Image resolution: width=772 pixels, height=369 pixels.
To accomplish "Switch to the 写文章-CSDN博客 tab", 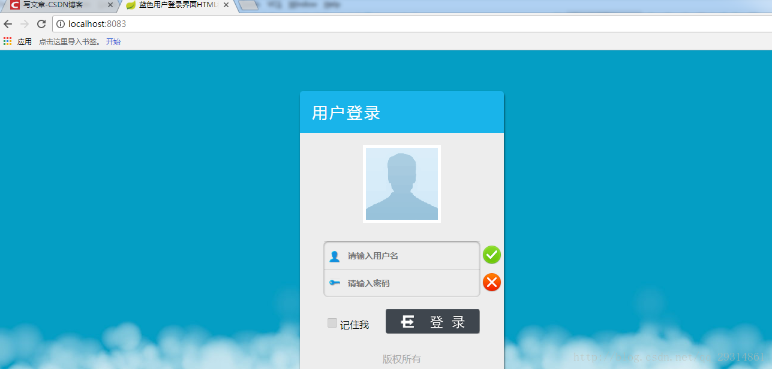I will (60, 5).
